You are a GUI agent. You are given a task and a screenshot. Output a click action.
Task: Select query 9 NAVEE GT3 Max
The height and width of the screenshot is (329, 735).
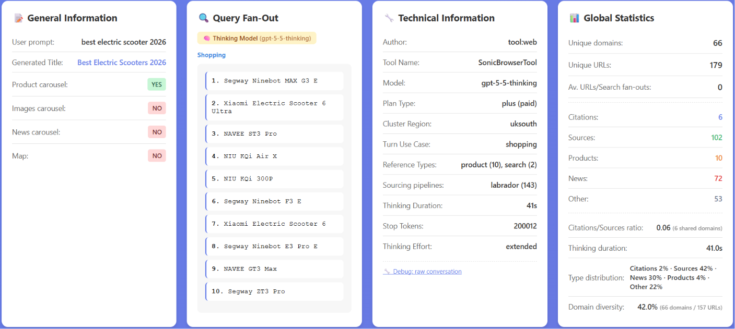pos(274,269)
